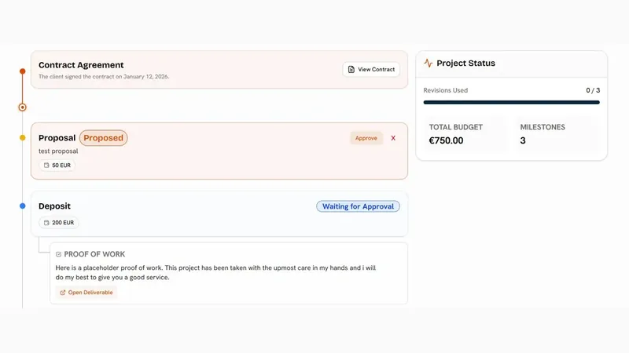Reject the proposal with the red X
The image size is (629, 353).
393,138
